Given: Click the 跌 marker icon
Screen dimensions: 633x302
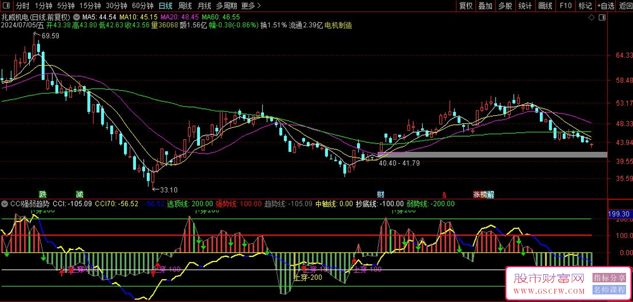Looking at the screenshot, I should pos(42,193).
